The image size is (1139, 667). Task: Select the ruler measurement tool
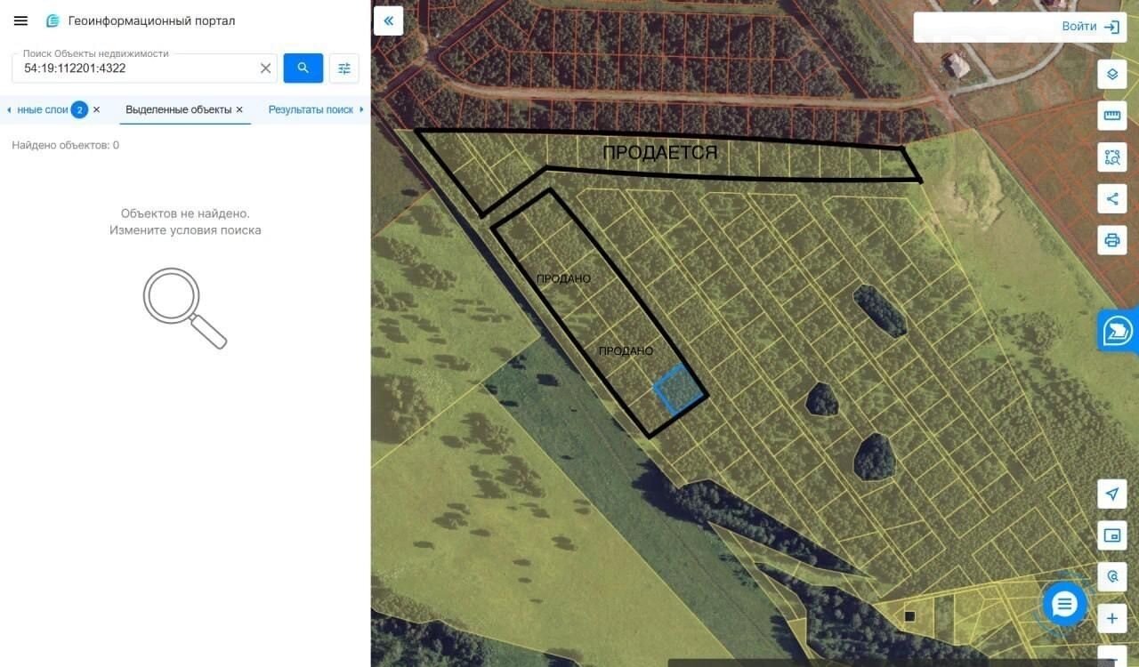1112,116
